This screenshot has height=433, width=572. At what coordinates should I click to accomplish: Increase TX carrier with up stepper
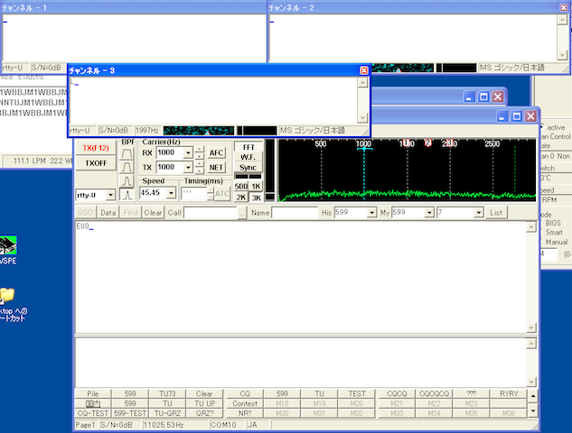199,164
